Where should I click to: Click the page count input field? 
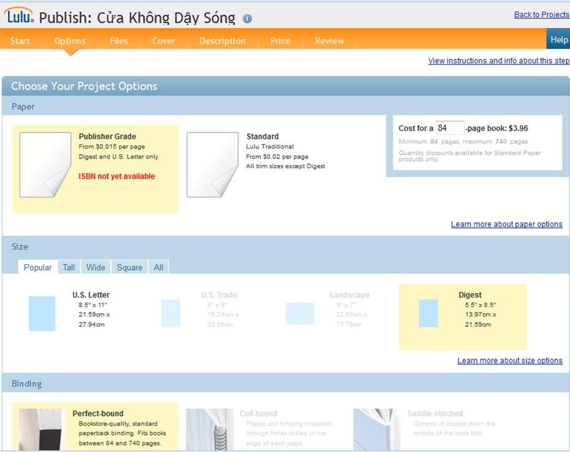450,128
